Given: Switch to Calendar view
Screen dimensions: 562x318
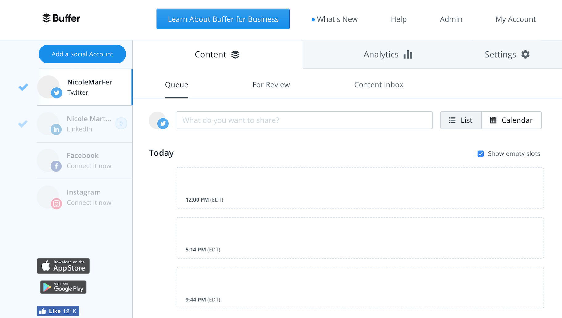Looking at the screenshot, I should point(511,120).
